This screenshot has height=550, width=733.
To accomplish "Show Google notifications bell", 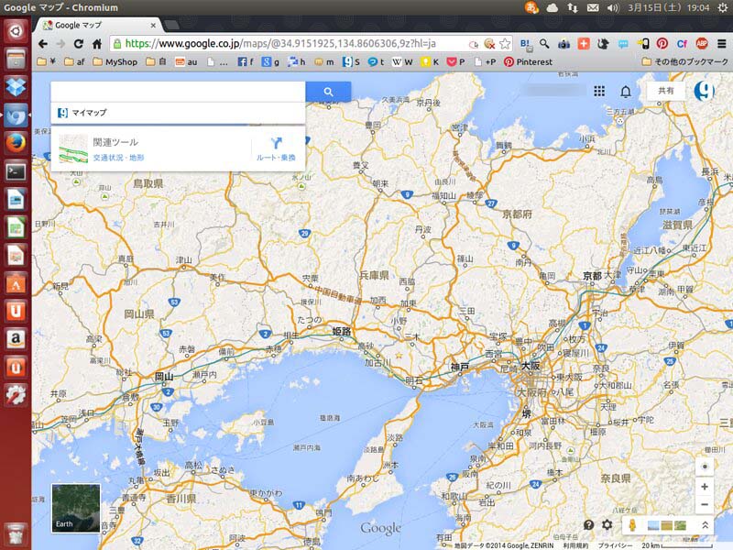I will 626,92.
